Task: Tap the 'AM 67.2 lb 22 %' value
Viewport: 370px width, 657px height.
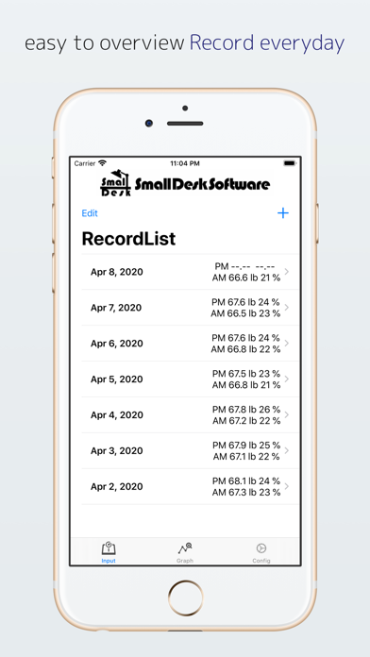Action: coord(246,421)
